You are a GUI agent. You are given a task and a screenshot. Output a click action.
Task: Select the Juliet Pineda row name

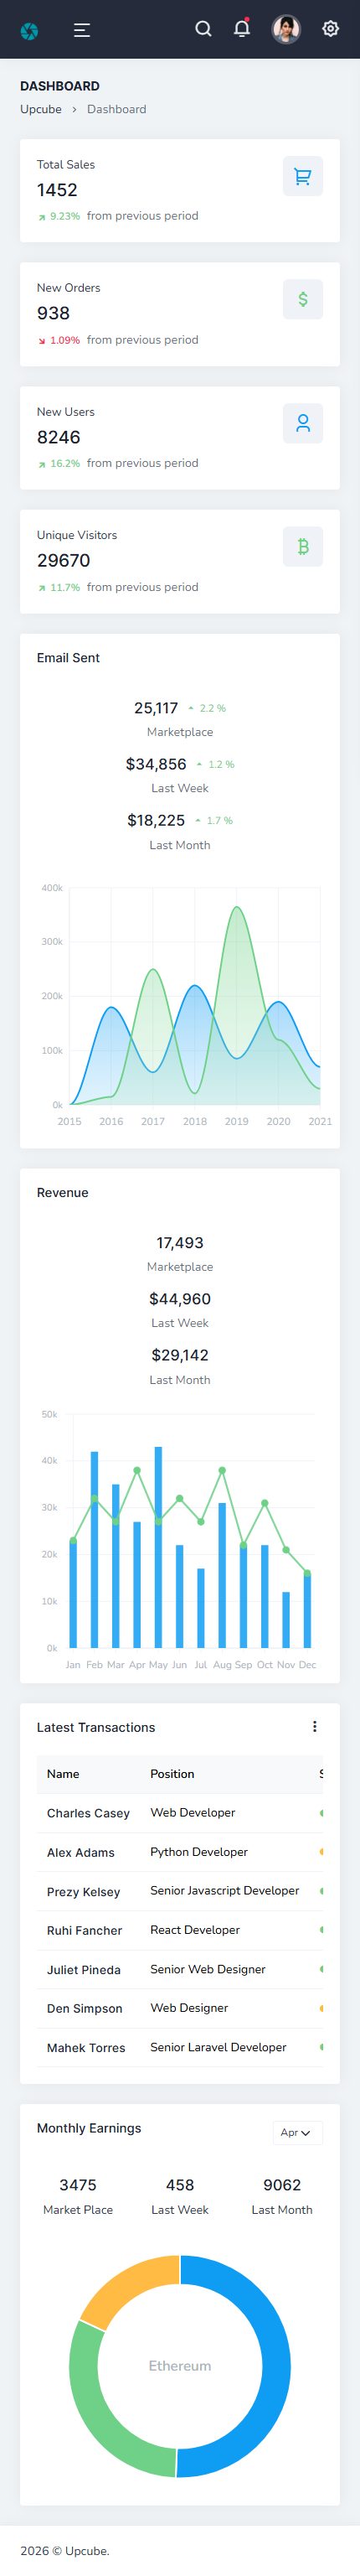(x=84, y=1969)
